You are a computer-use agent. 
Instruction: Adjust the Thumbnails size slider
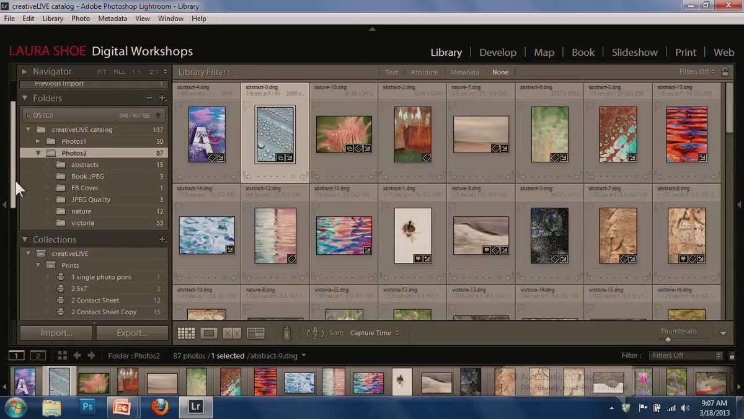[668, 339]
